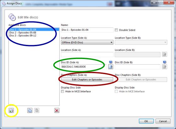The image size is (176, 129).
Task: Click Edit Chapters or Episodes for Side A
Action: 87,80
